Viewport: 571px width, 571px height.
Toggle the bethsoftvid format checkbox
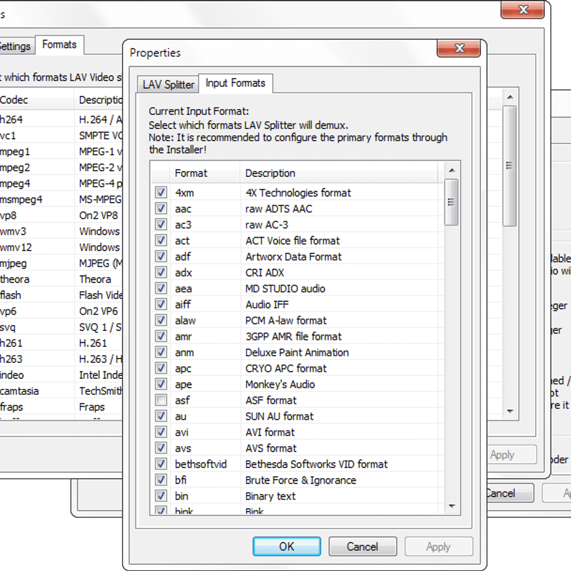coord(161,464)
